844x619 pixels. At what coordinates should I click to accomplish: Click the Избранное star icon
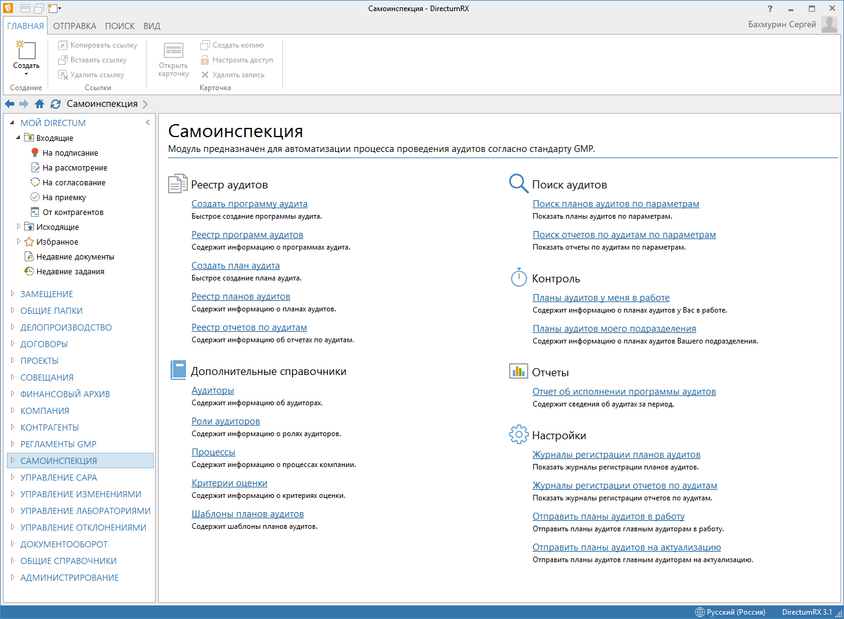(x=29, y=242)
